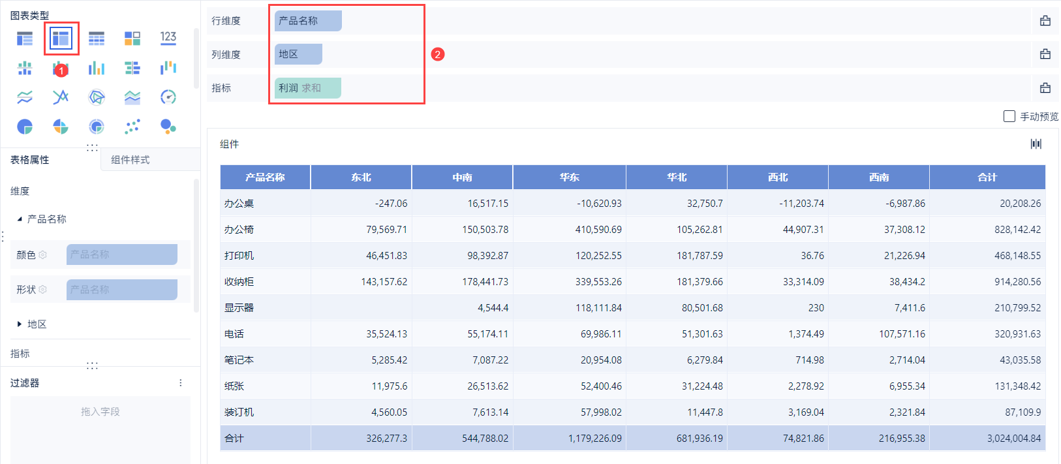The height and width of the screenshot is (464, 1061).
Task: Choose the scatter plot chart icon
Action: pyautogui.click(x=132, y=127)
